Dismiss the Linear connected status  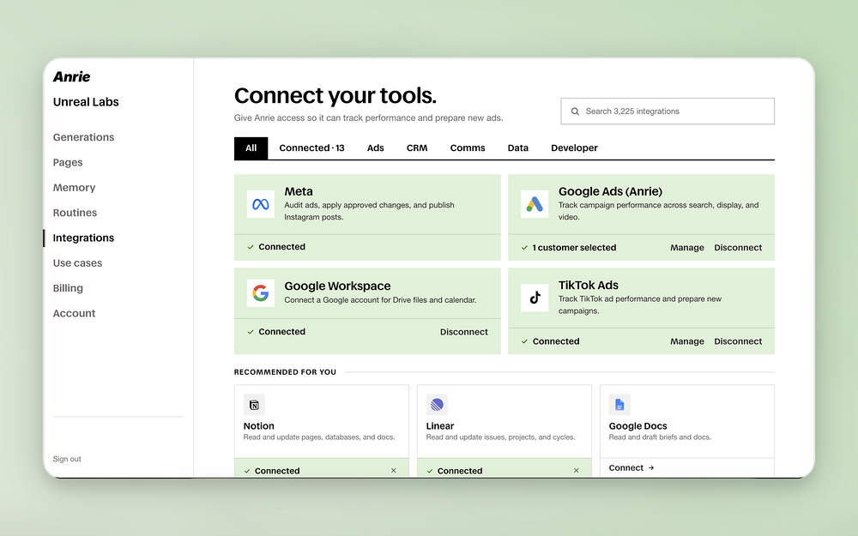(577, 470)
